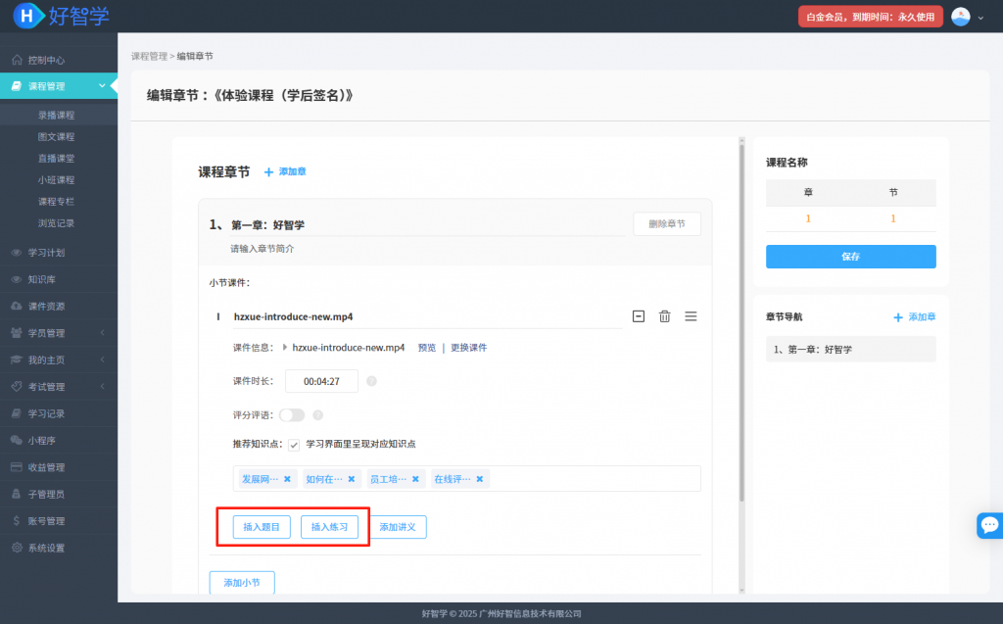Click the lesson reorder hamburger icon

pyautogui.click(x=691, y=316)
